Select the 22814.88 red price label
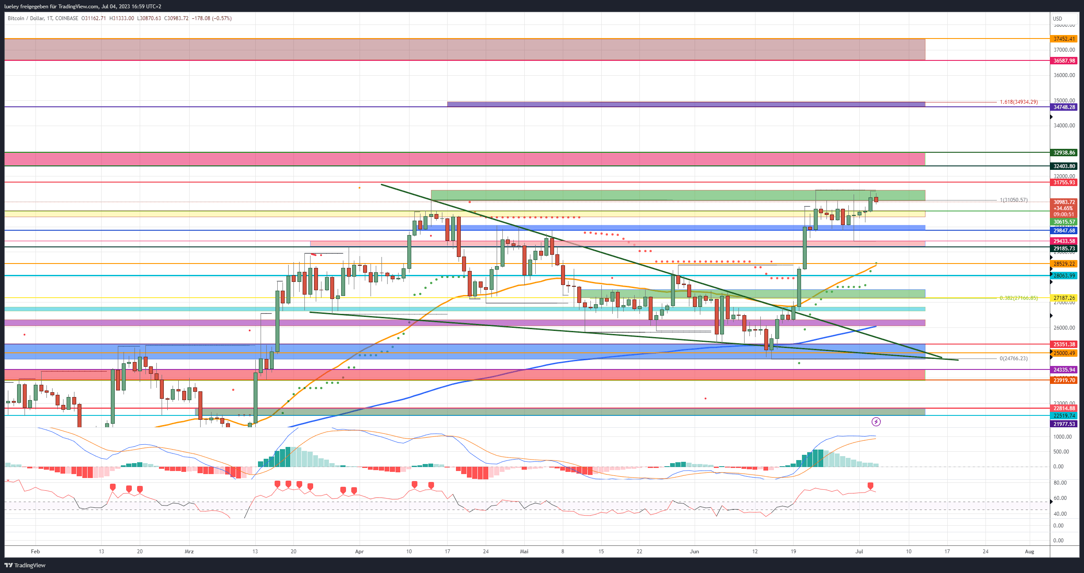Image resolution: width=1084 pixels, height=573 pixels. pos(1064,408)
